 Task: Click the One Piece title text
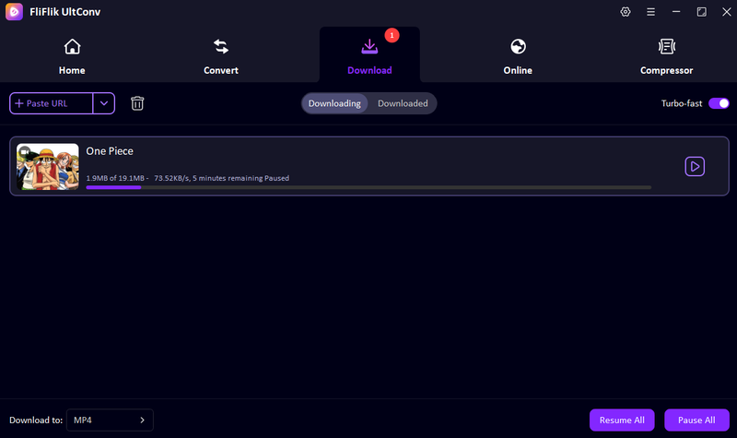point(110,151)
